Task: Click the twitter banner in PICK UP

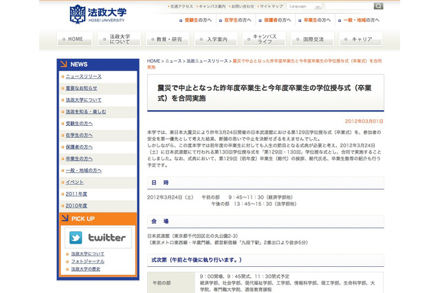Action: tap(98, 237)
